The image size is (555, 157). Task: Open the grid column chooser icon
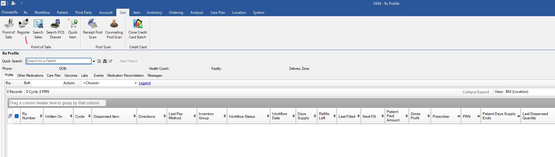click(x=10, y=116)
